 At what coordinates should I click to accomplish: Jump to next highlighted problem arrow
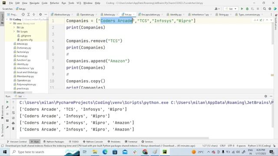click(x=271, y=20)
